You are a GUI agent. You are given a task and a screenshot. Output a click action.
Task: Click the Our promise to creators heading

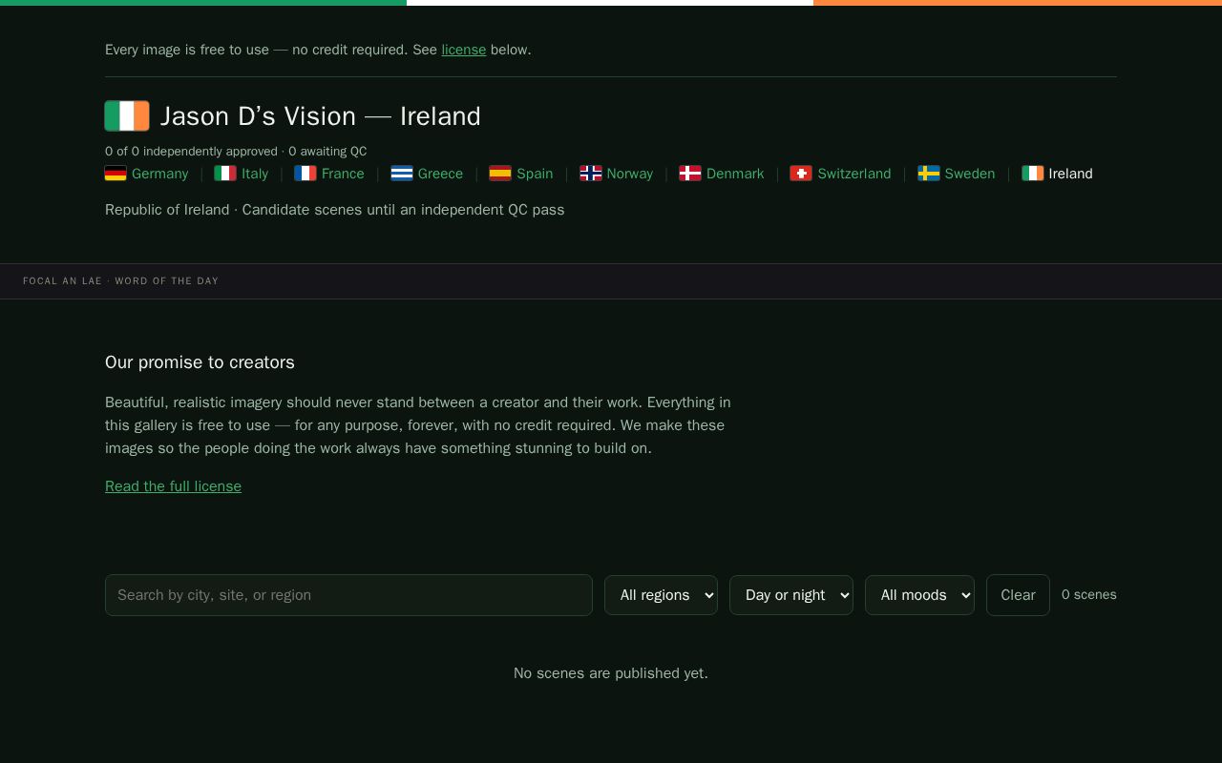(200, 362)
